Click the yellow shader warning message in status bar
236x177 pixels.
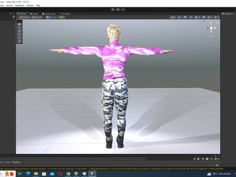click(112, 169)
